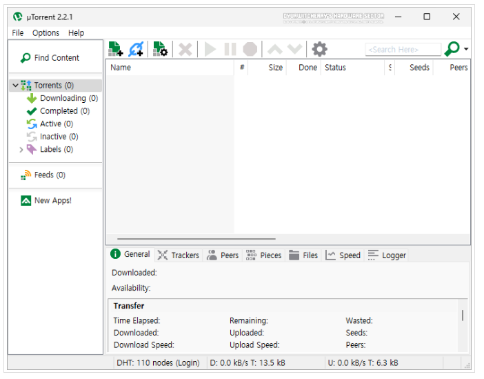Image resolution: width=484 pixels, height=379 pixels.
Task: Collapse the Torrents tree node
Action: [x=15, y=86]
